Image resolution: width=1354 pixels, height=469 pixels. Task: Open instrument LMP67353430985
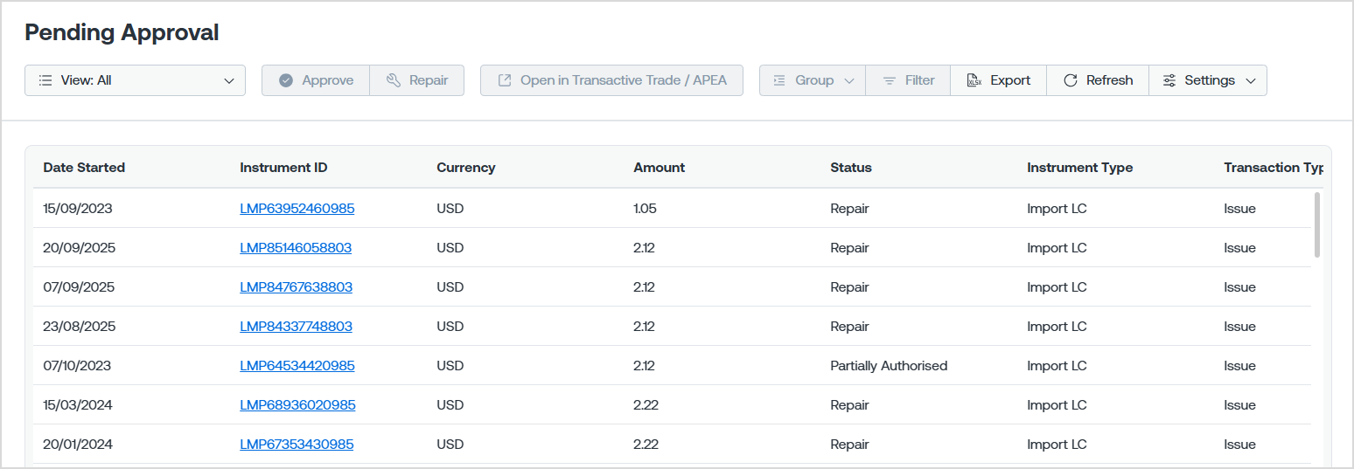(297, 445)
